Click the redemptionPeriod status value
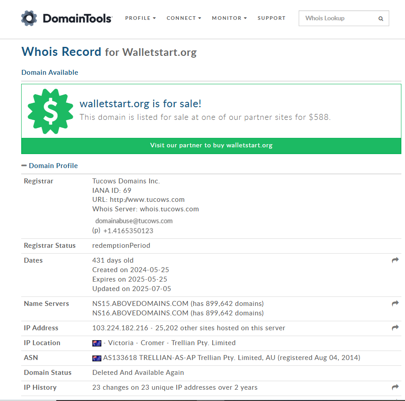The image size is (405, 401). pos(121,246)
